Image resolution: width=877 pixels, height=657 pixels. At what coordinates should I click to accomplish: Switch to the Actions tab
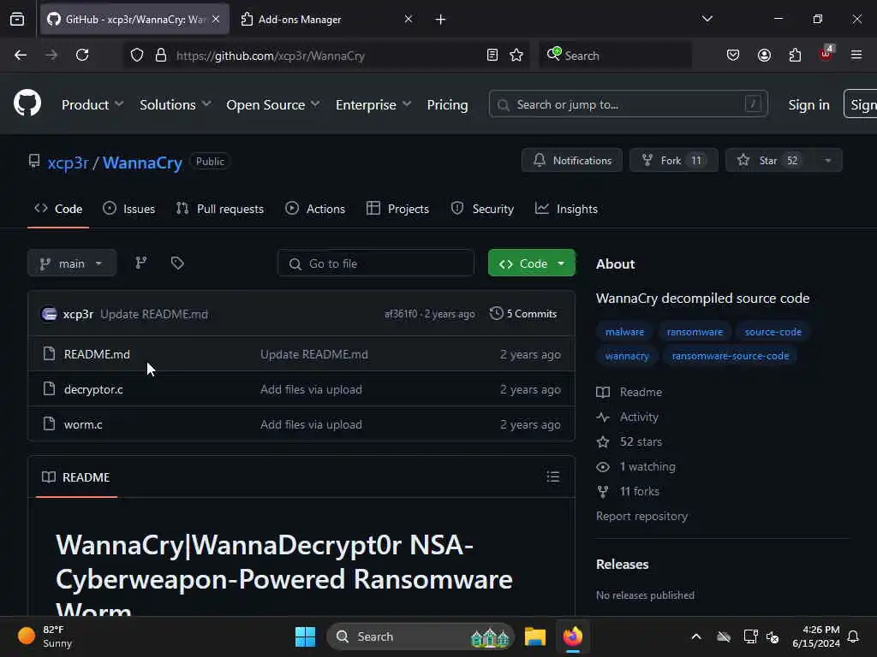point(315,209)
